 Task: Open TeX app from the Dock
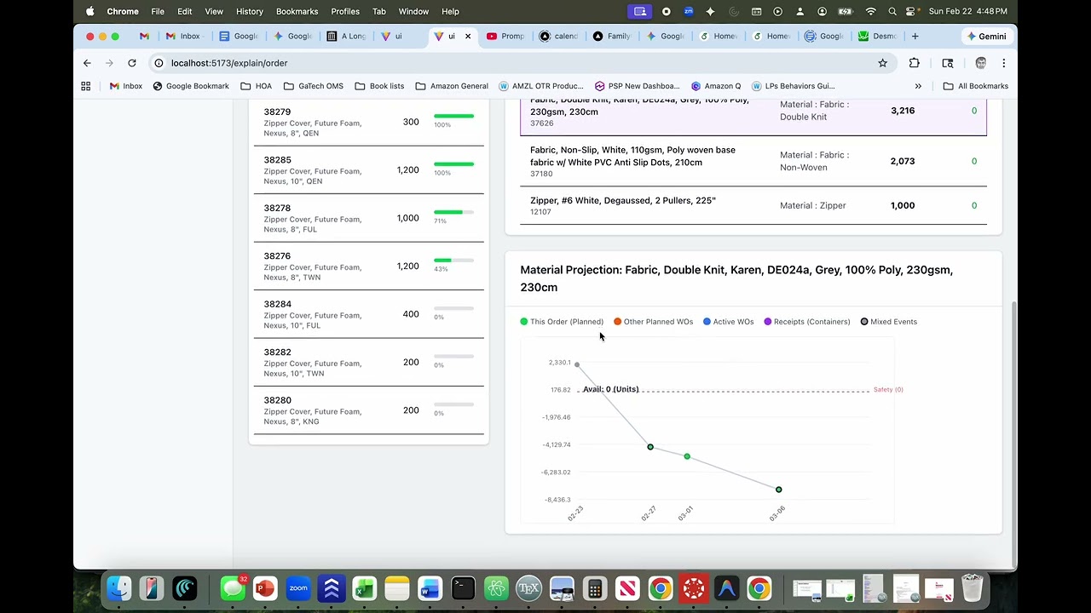(x=528, y=588)
